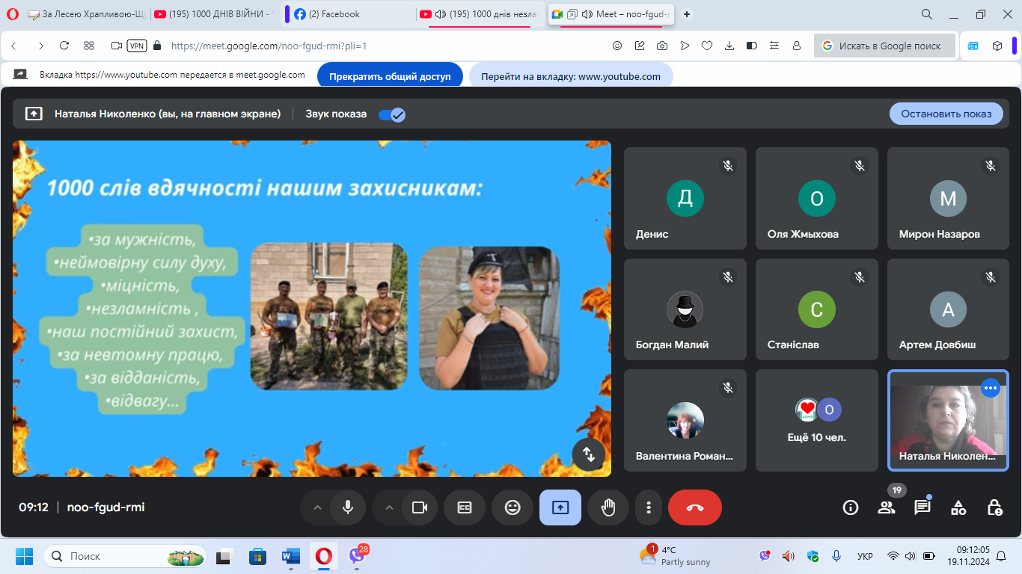Reload the page in Opera
Viewport: 1022px width, 574px height.
(64, 46)
